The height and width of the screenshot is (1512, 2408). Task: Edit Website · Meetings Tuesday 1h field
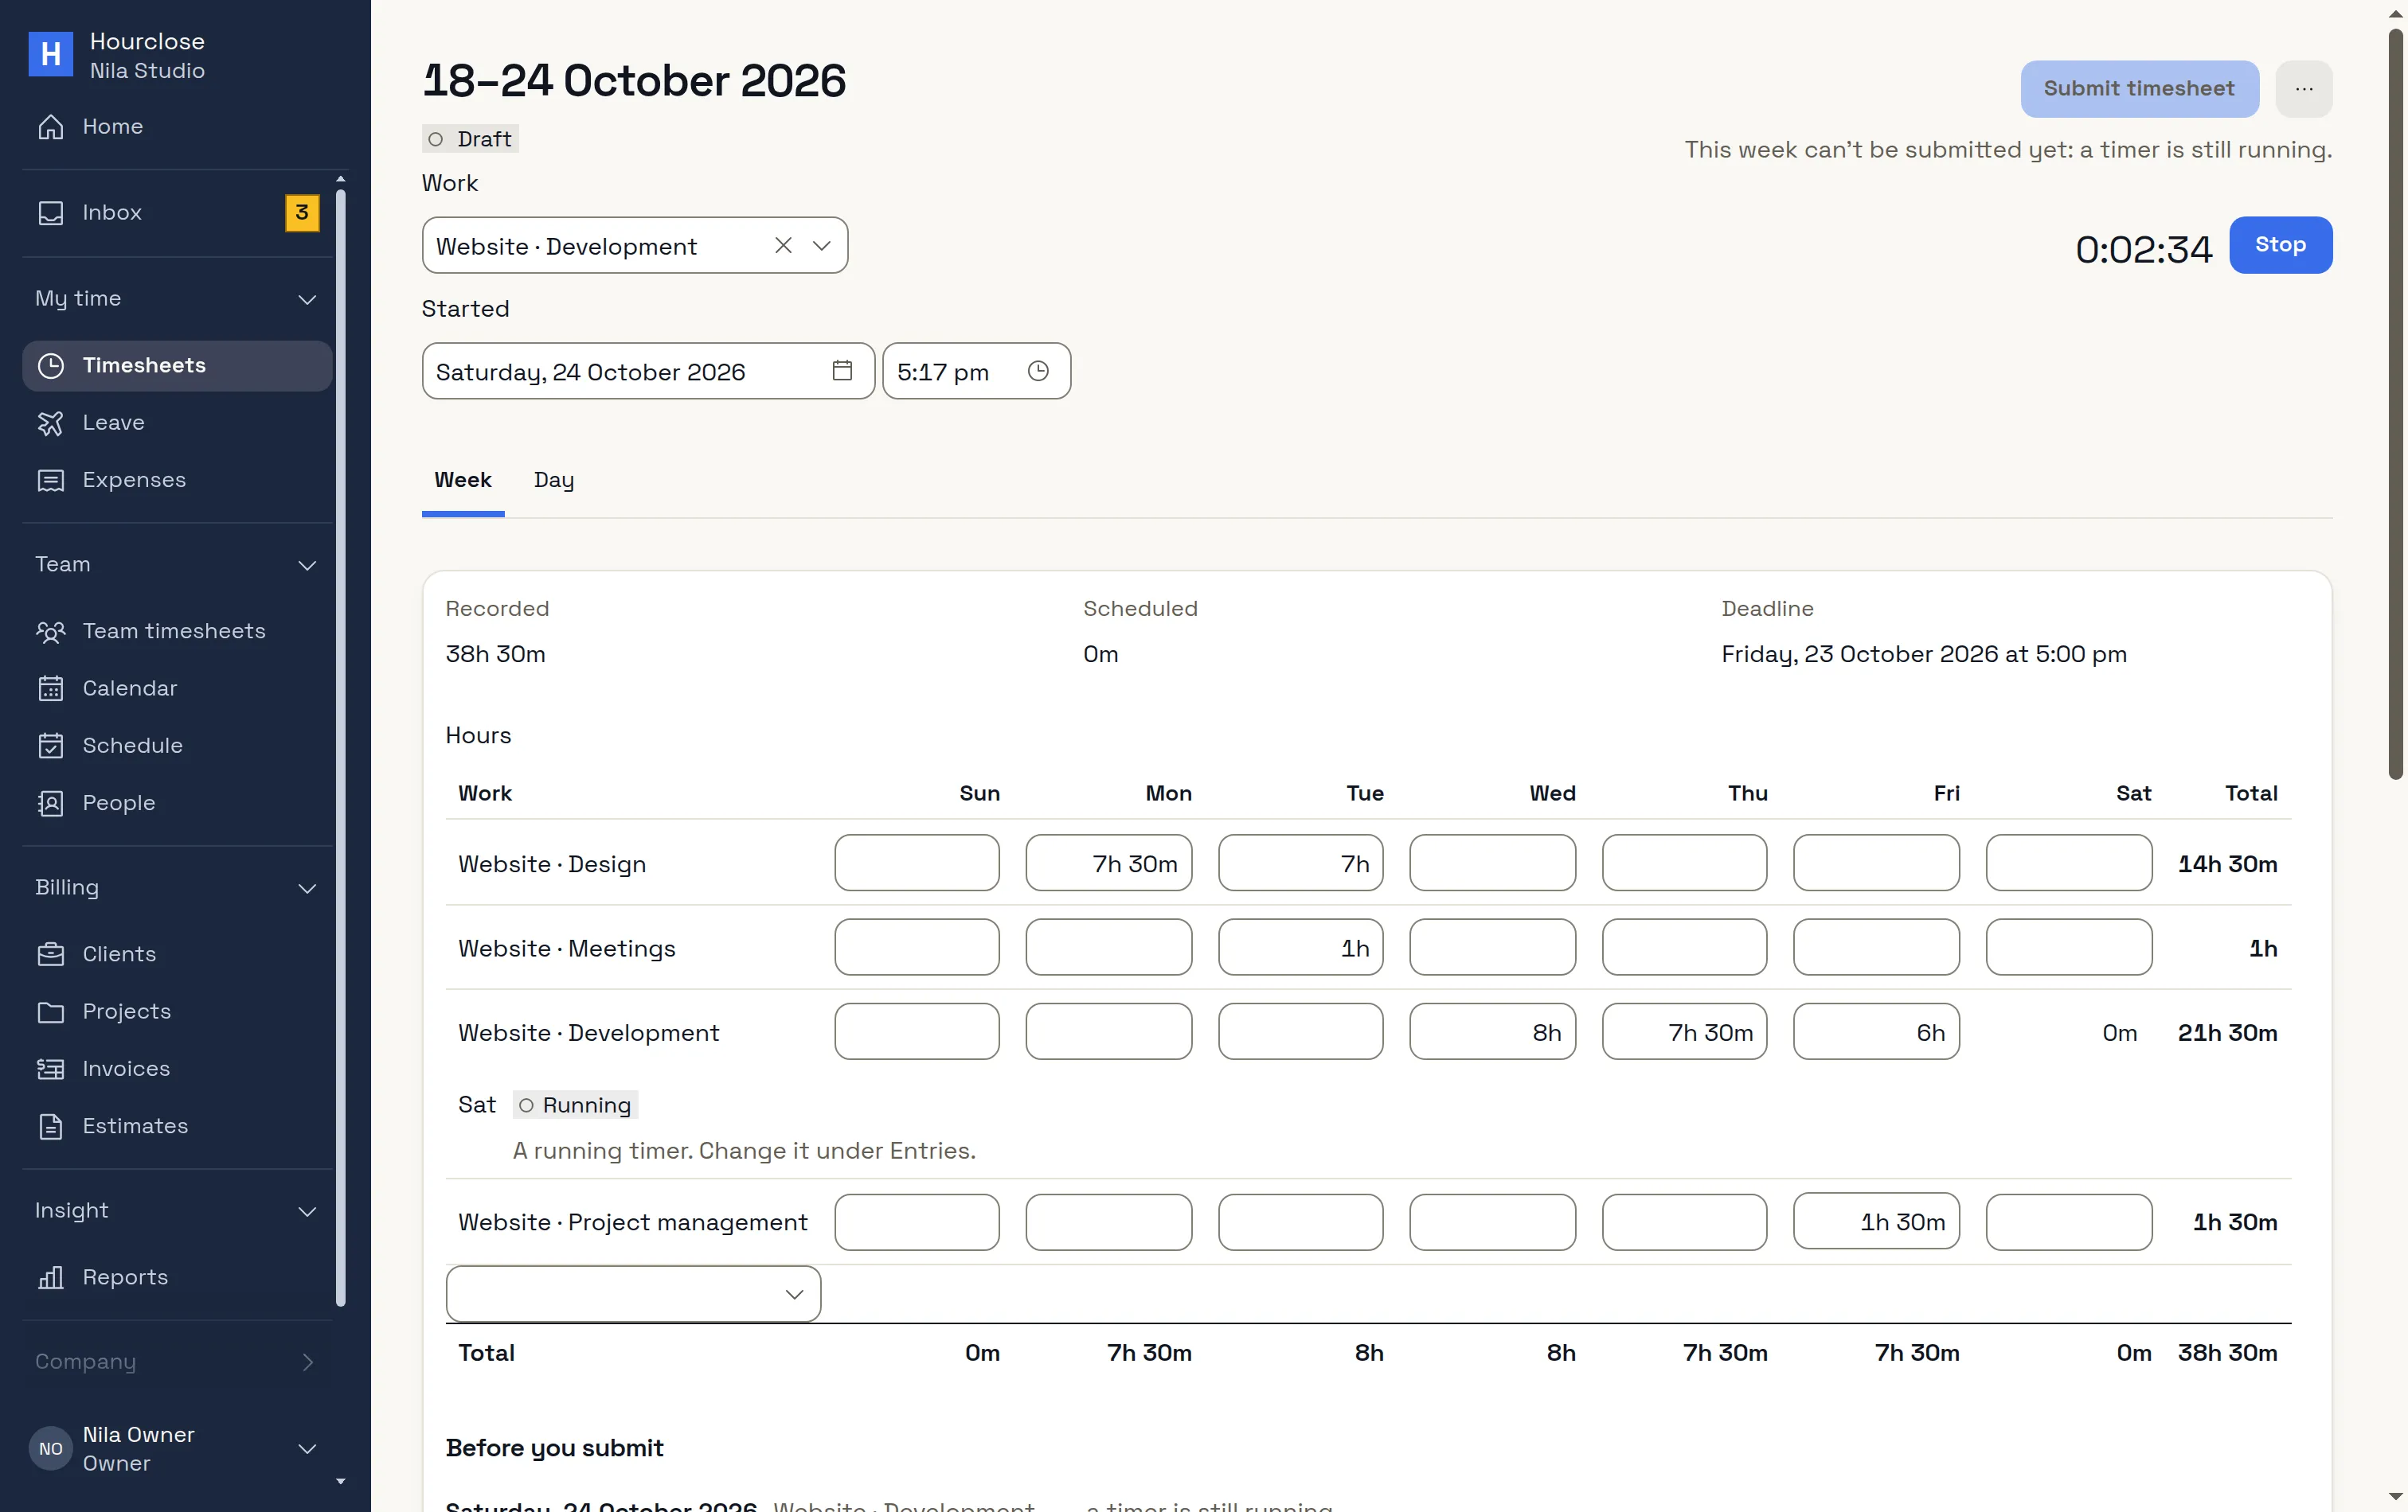pos(1300,947)
